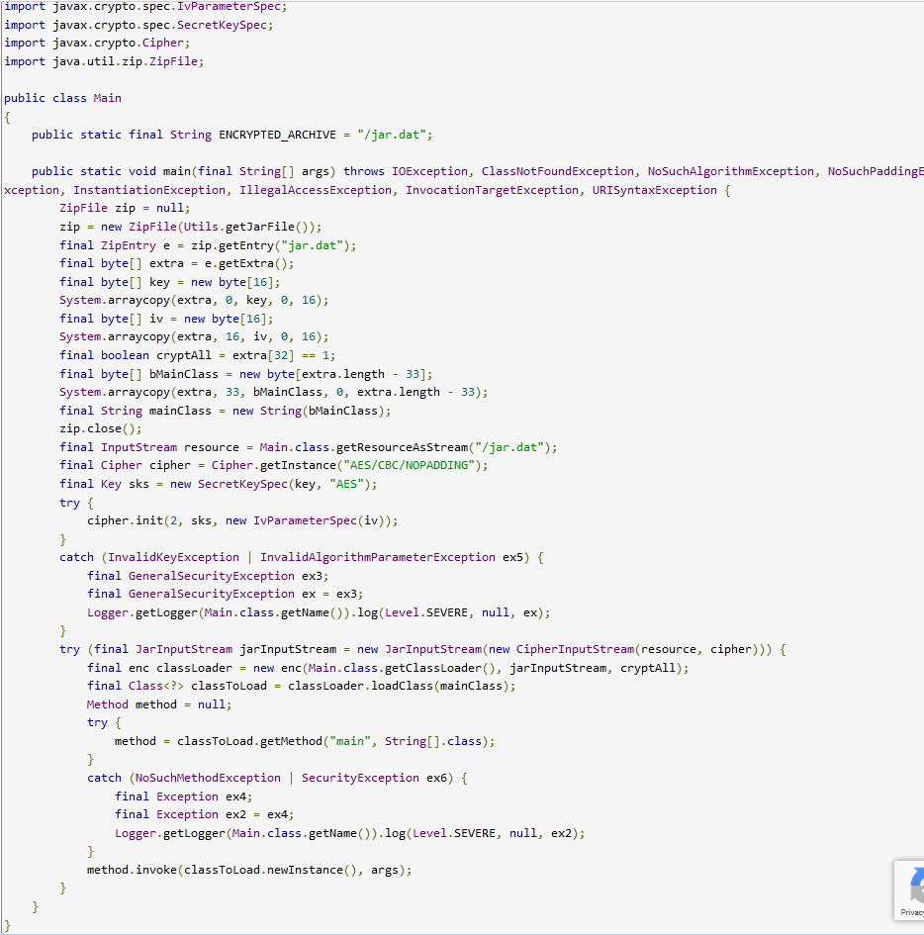Click 'final Exception ex4;' line
924x935 pixels.
pos(184,796)
